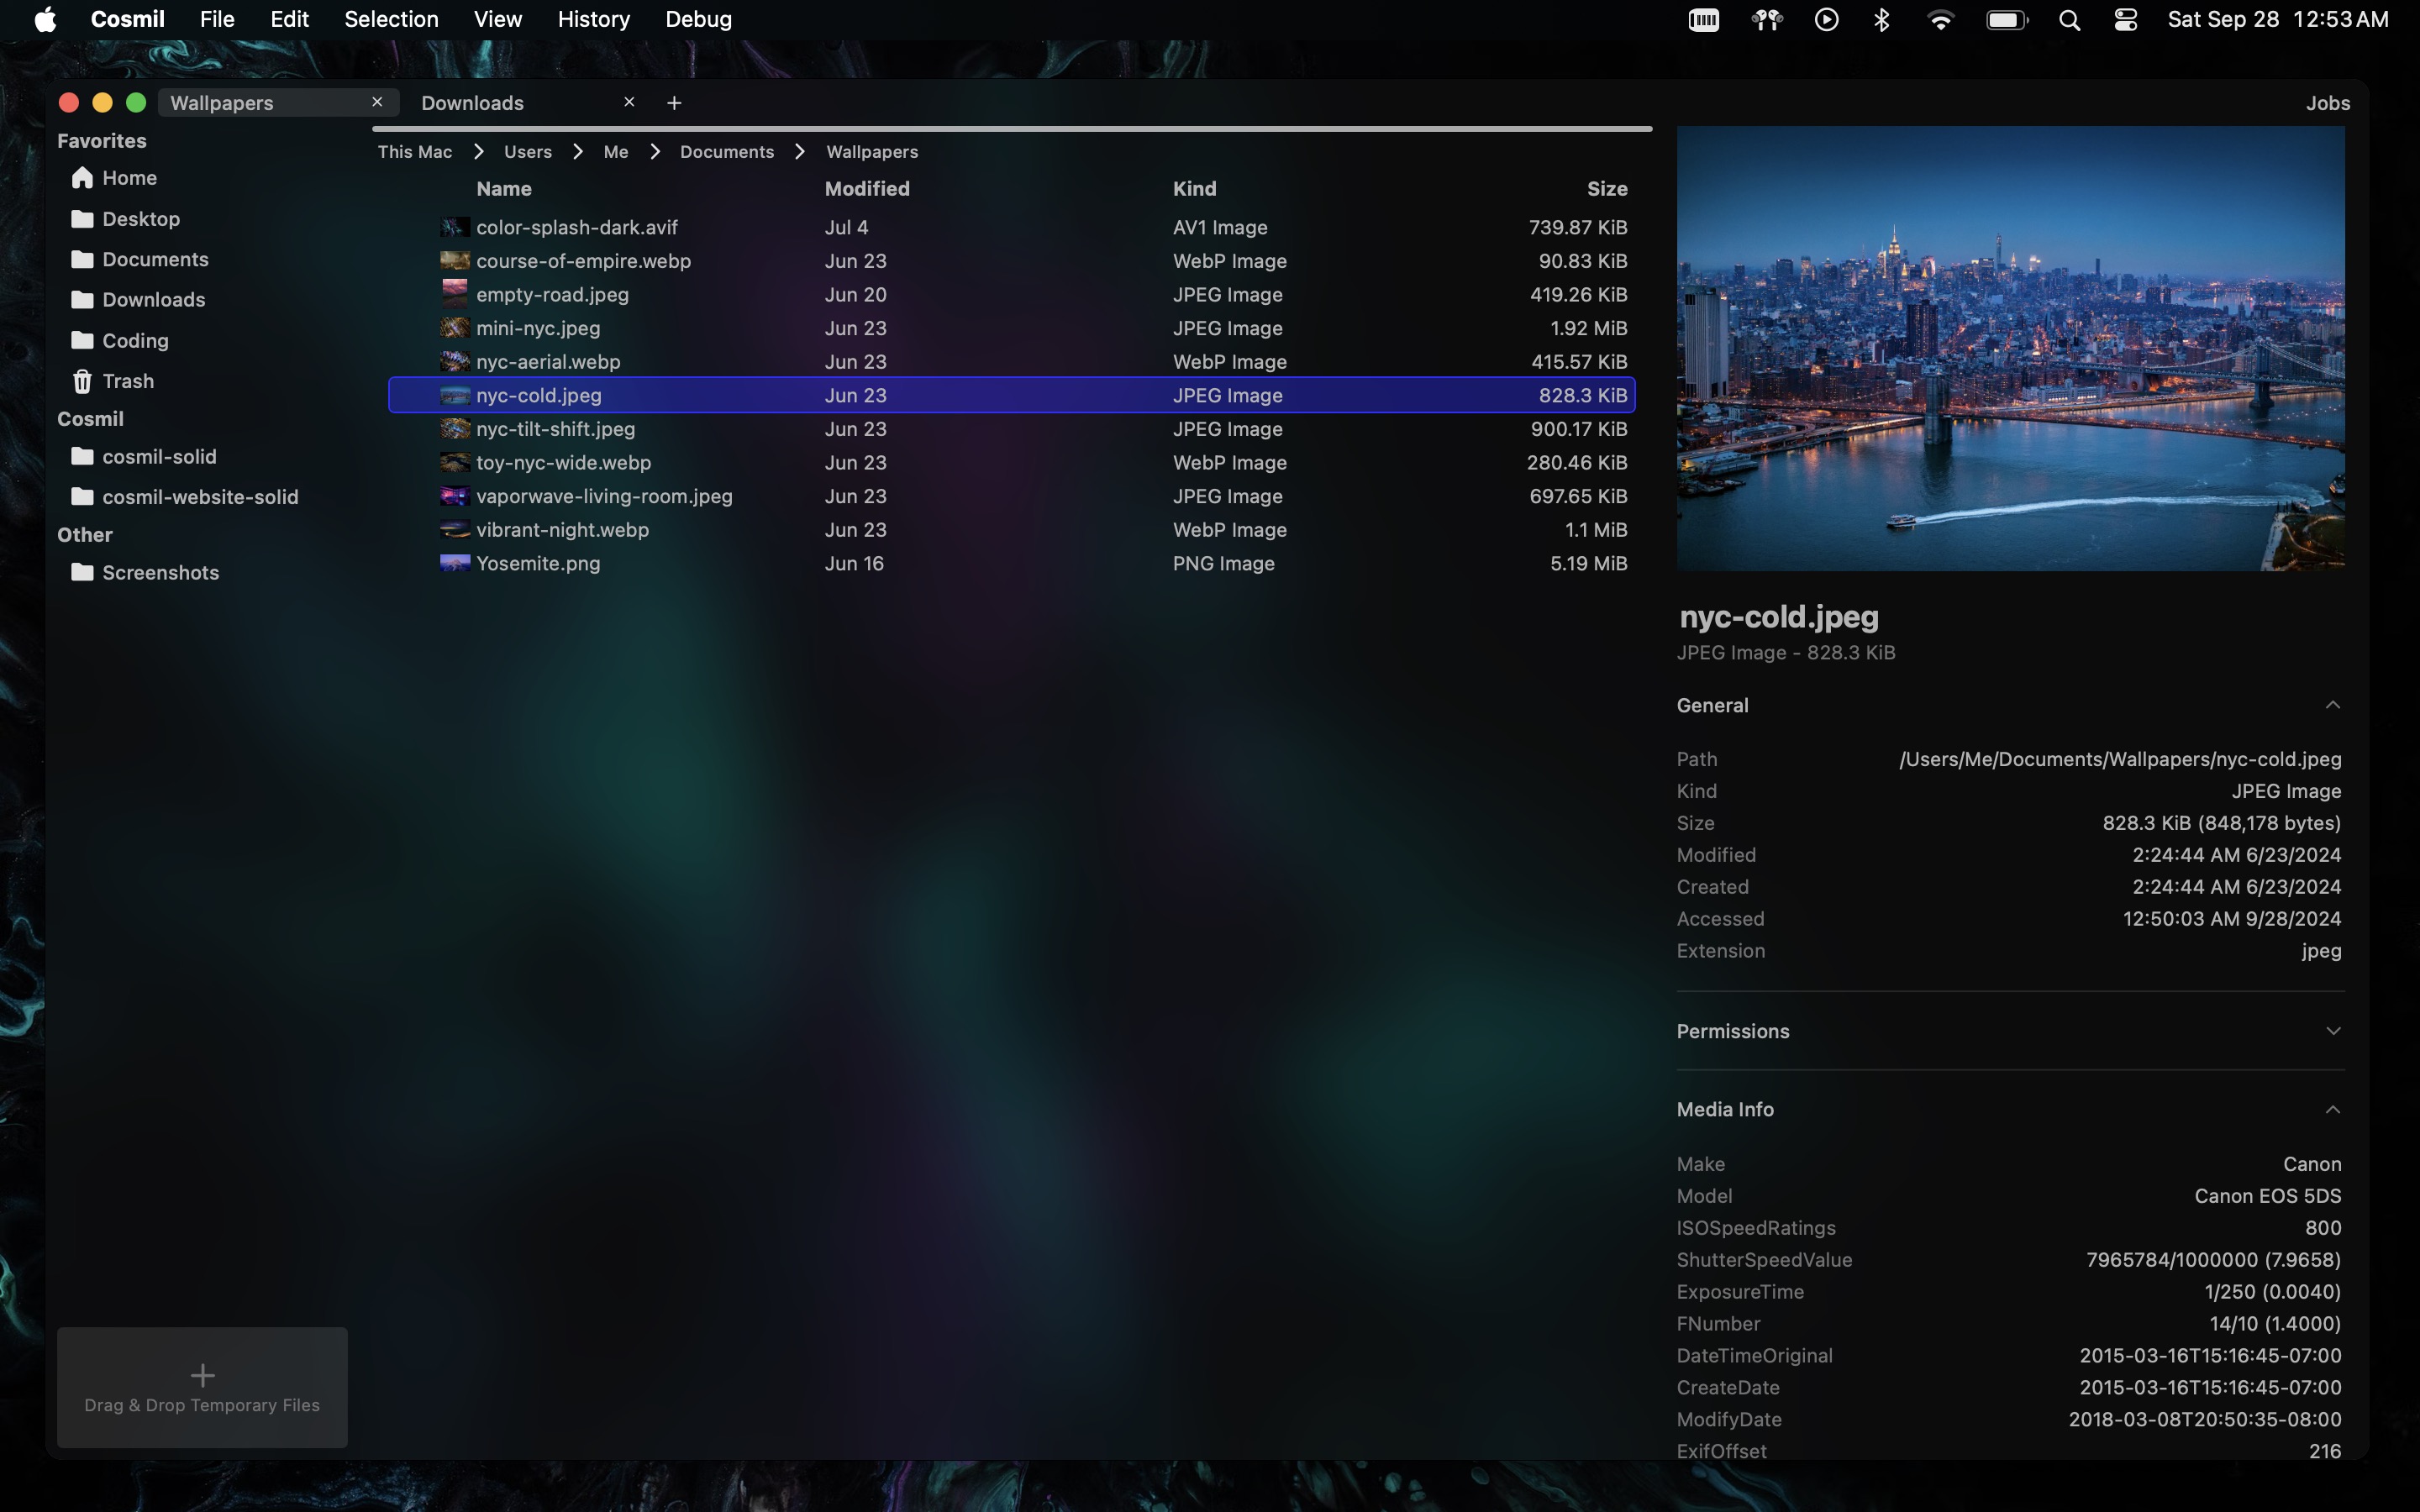Close the Downloads tab

[x=629, y=102]
